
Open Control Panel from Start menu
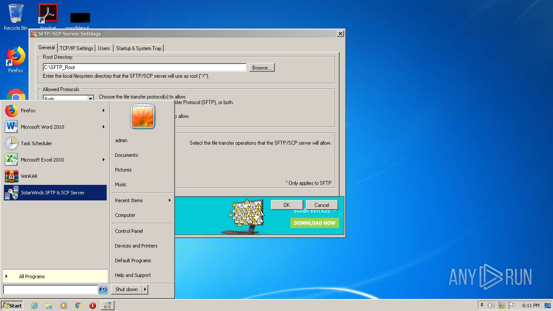129,231
